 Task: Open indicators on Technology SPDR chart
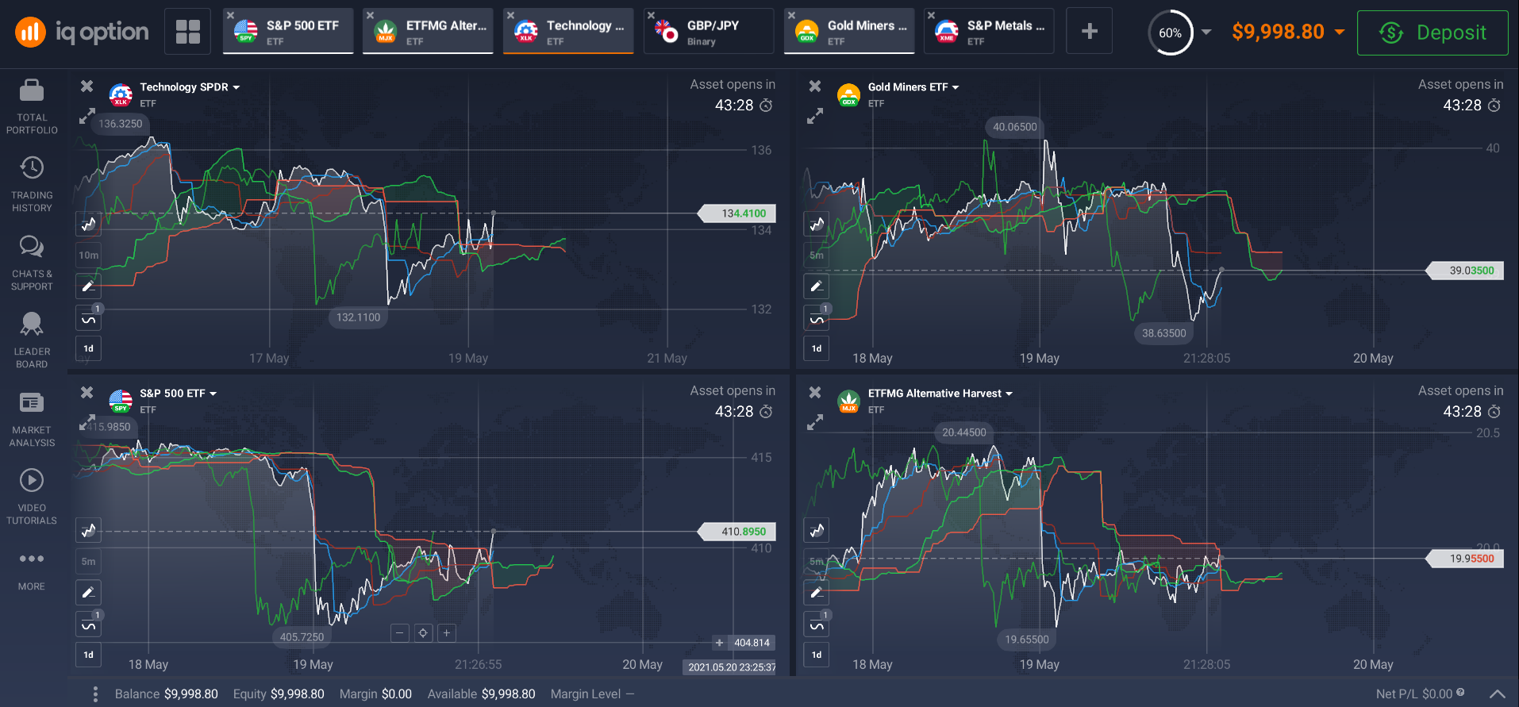coord(88,318)
